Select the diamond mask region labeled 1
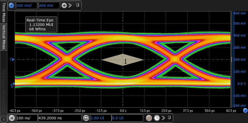Screen dimensions: 248x123 click(123, 60)
